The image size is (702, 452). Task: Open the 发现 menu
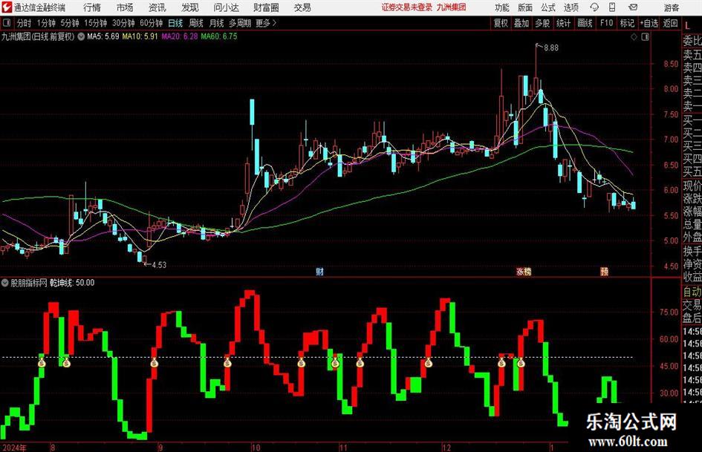click(x=190, y=7)
